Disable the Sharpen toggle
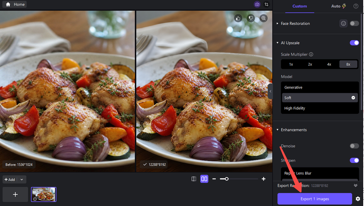Image resolution: width=364 pixels, height=206 pixels. [x=354, y=160]
